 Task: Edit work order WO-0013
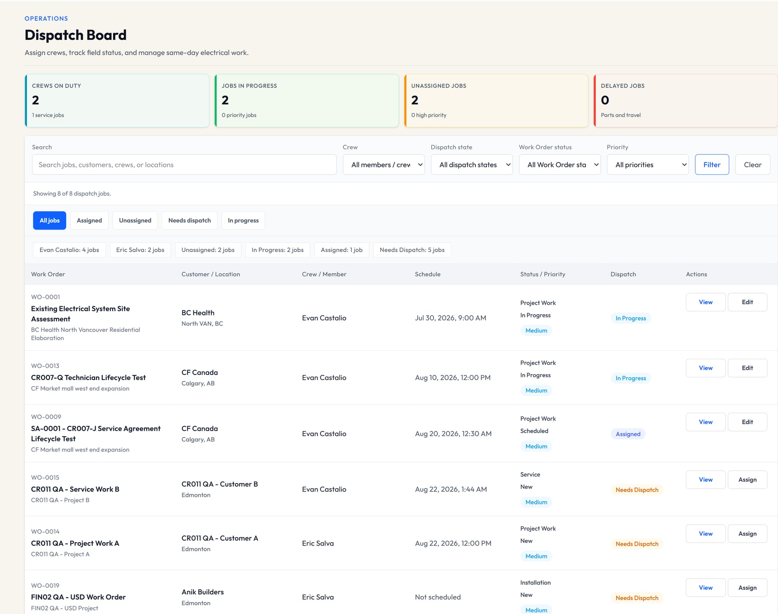[x=747, y=368]
